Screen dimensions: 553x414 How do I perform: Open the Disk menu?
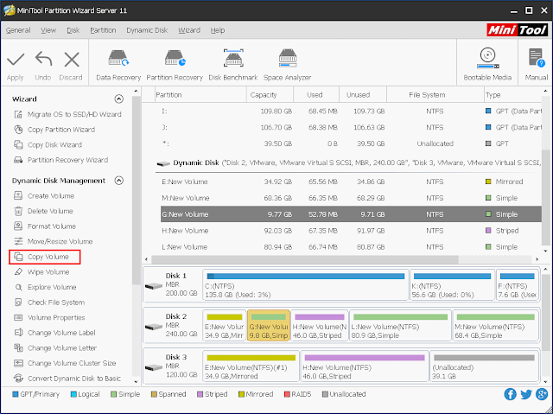pos(73,30)
